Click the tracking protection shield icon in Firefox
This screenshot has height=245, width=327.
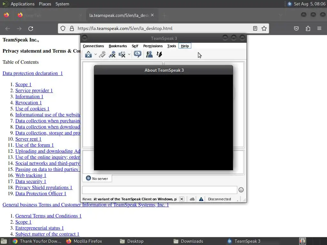tap(63, 28)
